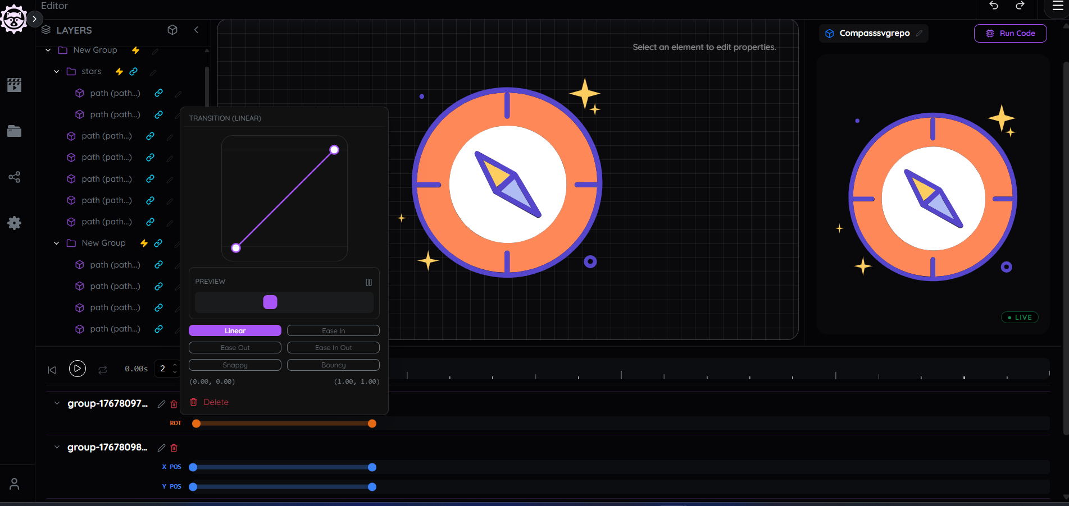Open the share panel from the left sidebar
This screenshot has height=506, width=1069.
[13, 177]
